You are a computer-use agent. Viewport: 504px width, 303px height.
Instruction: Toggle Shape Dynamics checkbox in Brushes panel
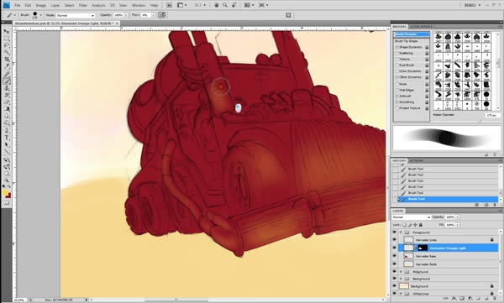(397, 47)
